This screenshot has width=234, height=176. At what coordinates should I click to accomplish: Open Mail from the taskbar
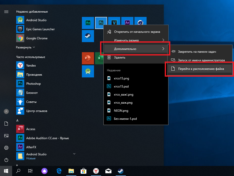click(108, 171)
